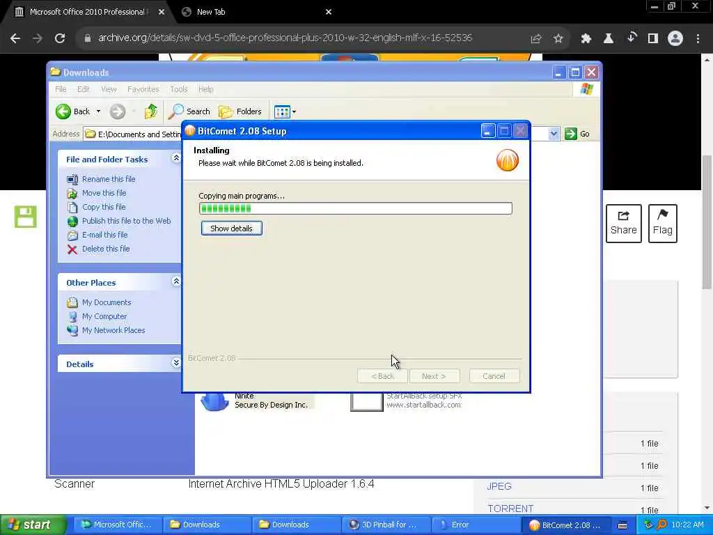
Task: Click the Flag button on archive.org page
Action: pyautogui.click(x=663, y=224)
